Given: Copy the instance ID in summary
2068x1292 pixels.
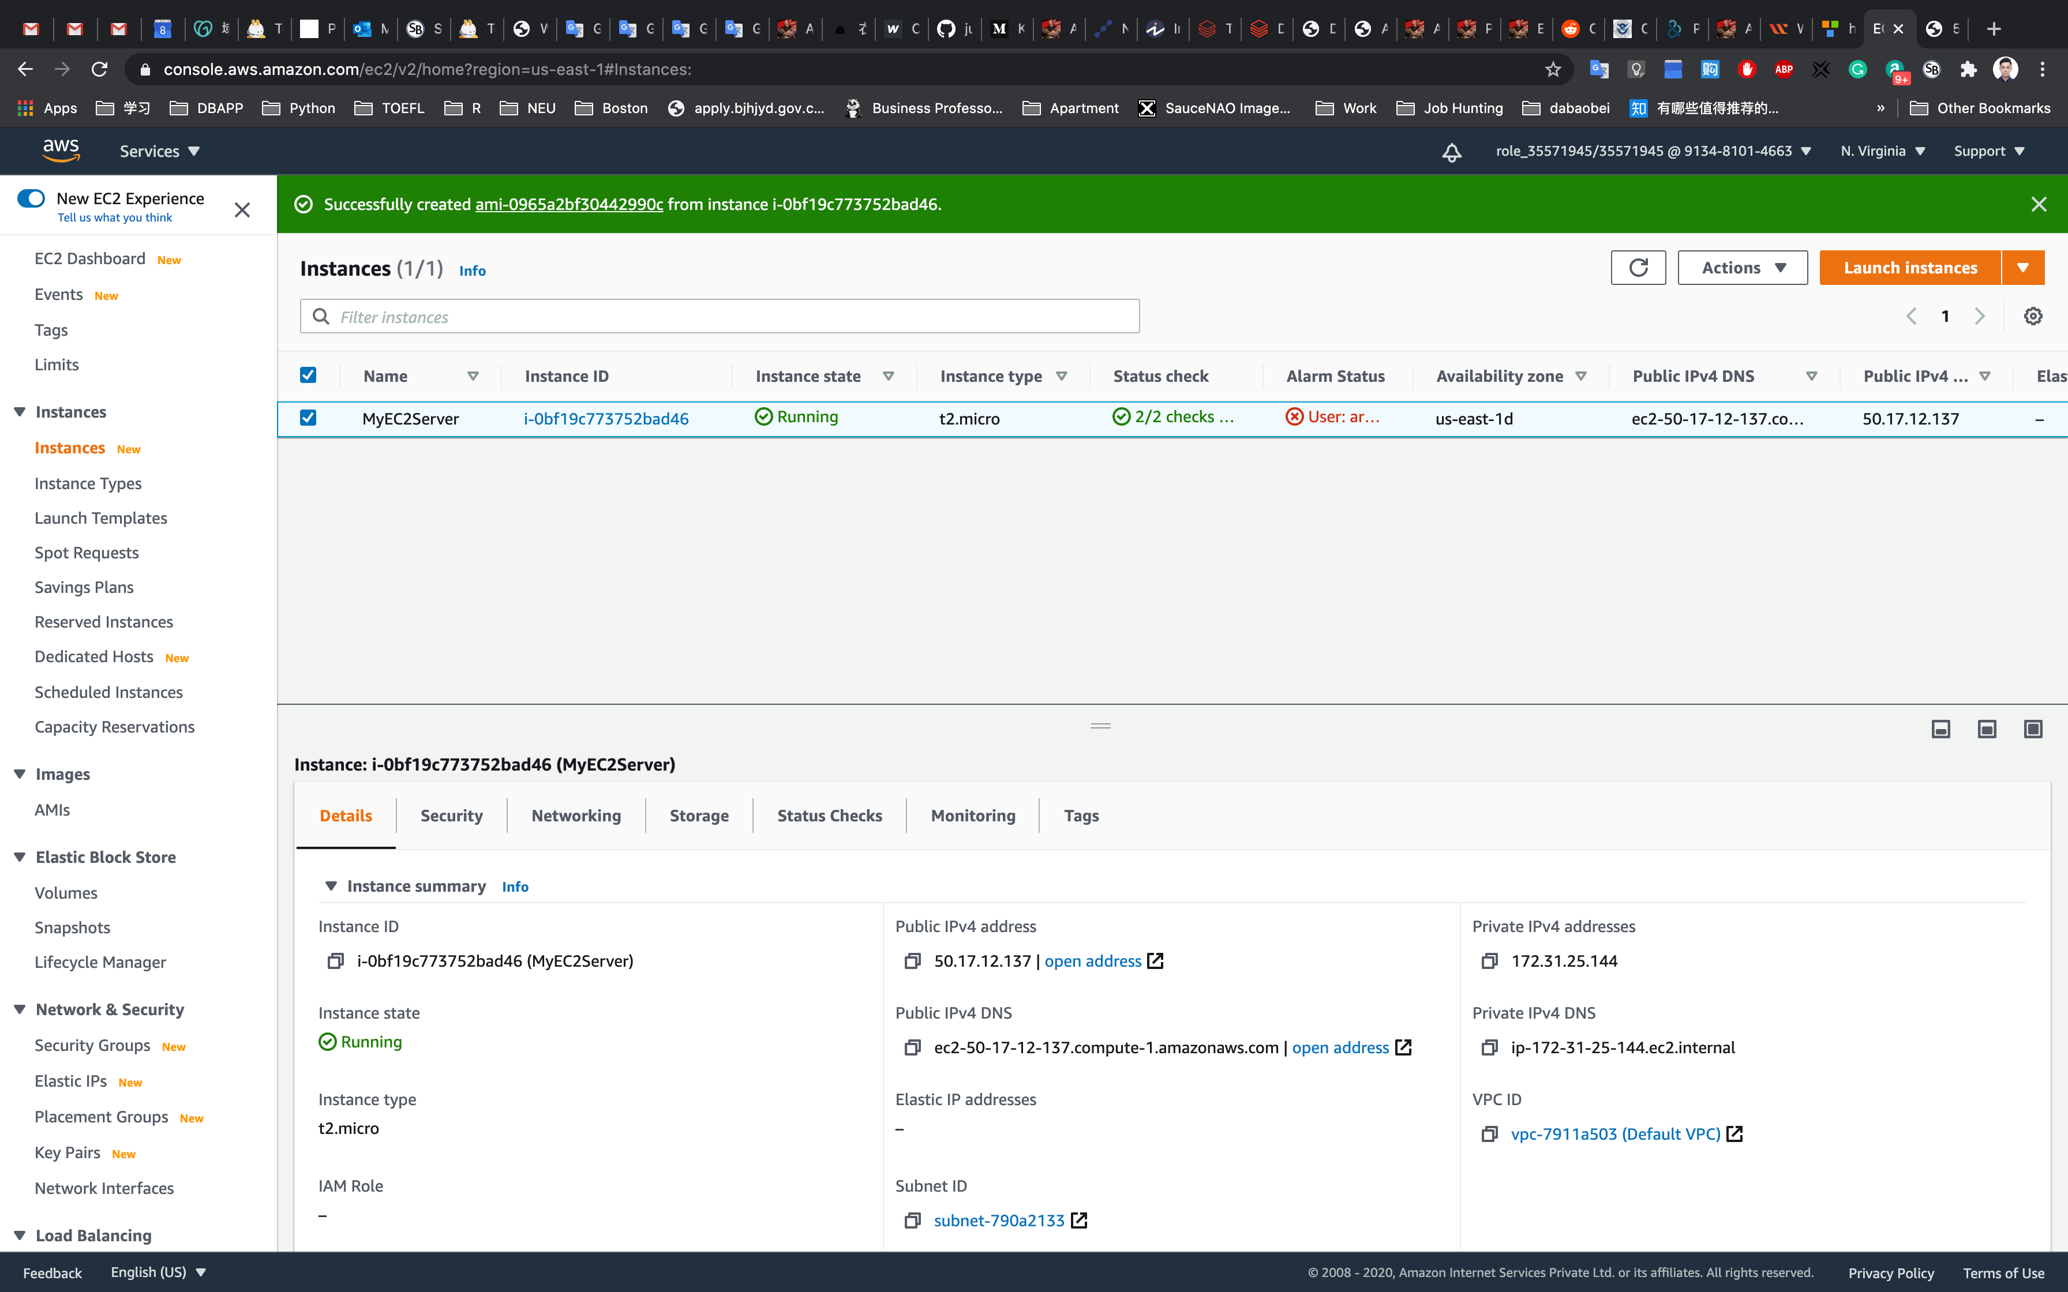Looking at the screenshot, I should pyautogui.click(x=335, y=962).
